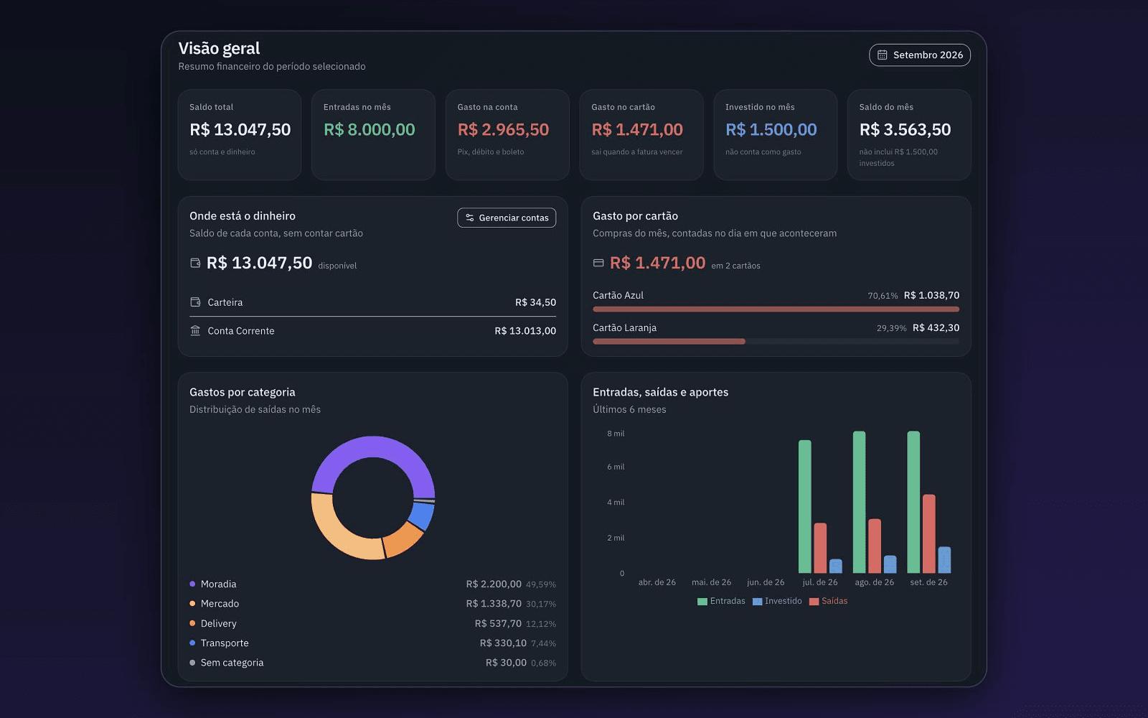
Task: Click the Visão geral page title
Action: pyautogui.click(x=219, y=48)
